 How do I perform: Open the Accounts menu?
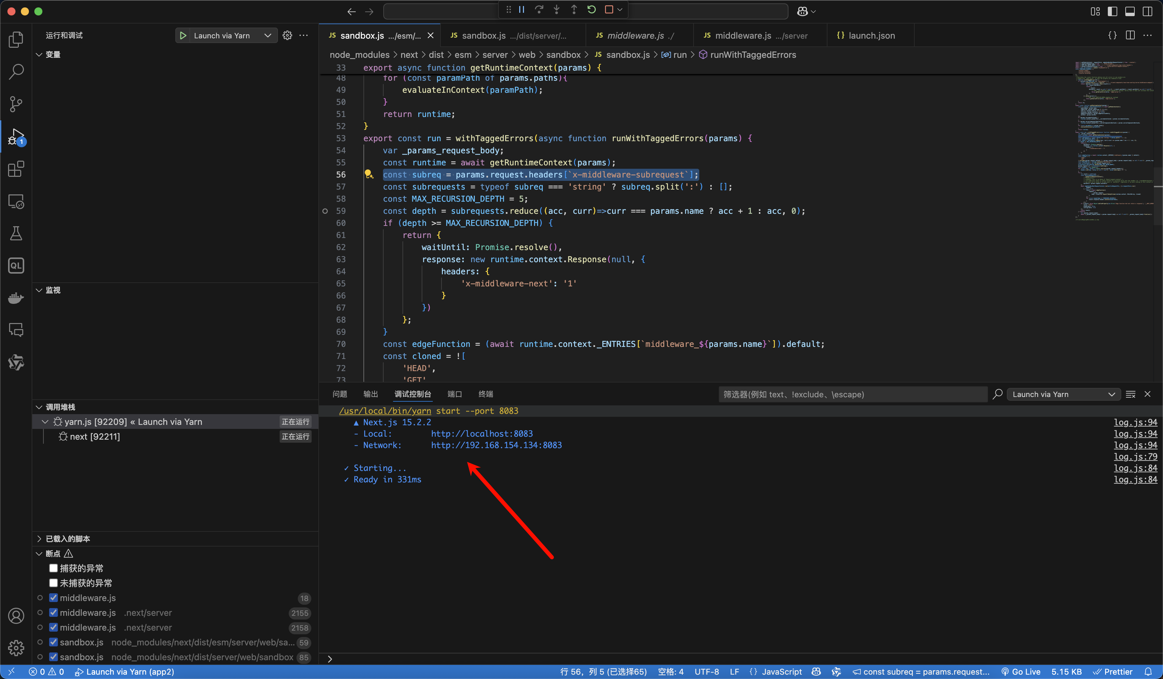click(16, 616)
